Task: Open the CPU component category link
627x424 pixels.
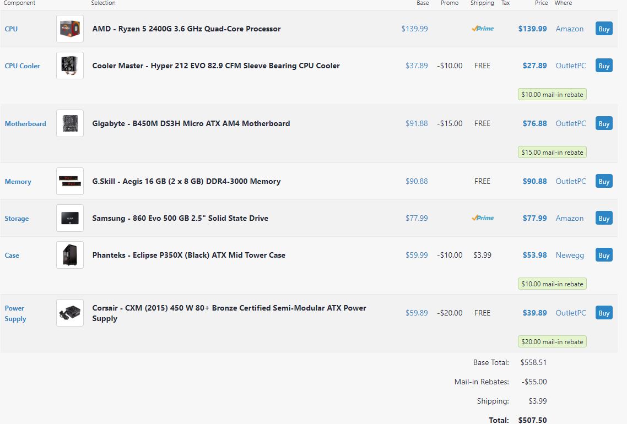Action: point(11,29)
